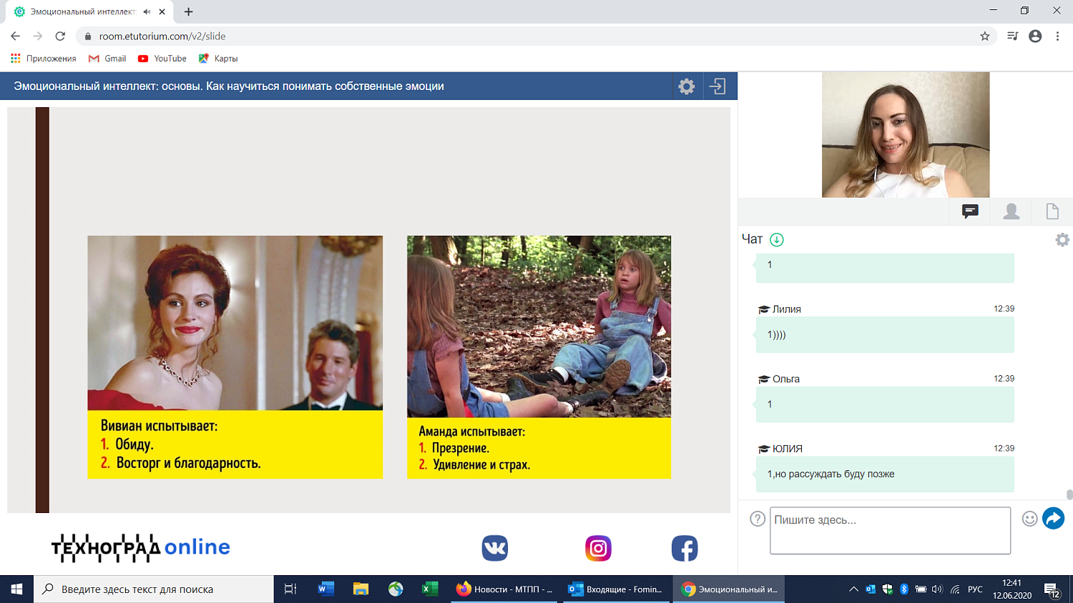Viewport: 1073px width, 603px height.
Task: Open the webinar settings gear in header
Action: (x=687, y=86)
